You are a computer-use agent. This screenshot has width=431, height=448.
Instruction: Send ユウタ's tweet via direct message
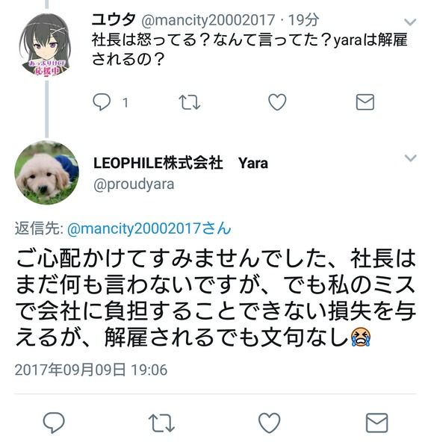(x=365, y=102)
